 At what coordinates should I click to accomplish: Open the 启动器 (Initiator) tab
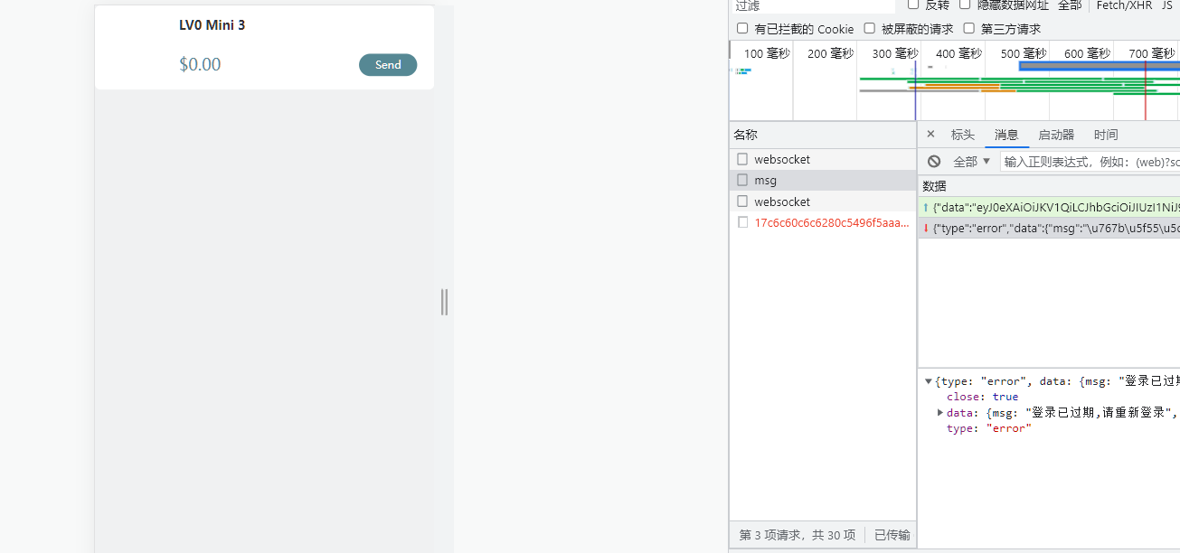pyautogui.click(x=1056, y=135)
